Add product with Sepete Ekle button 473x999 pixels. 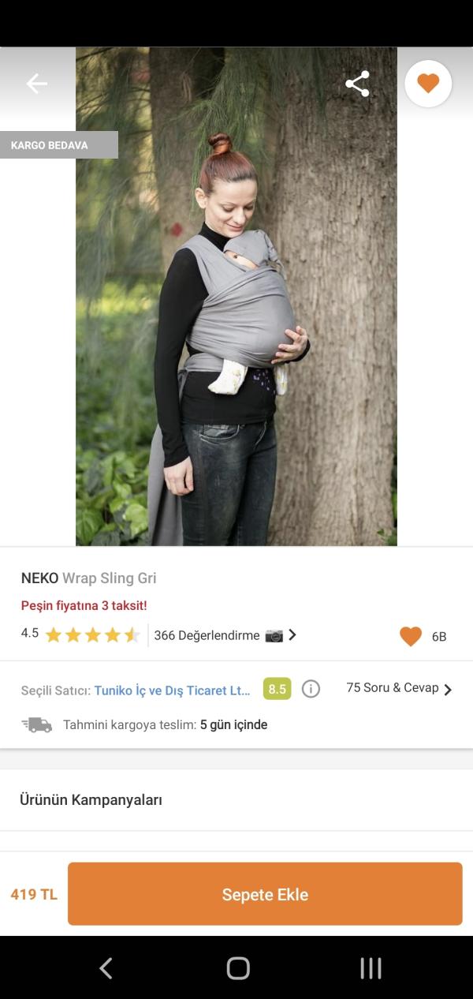click(265, 894)
